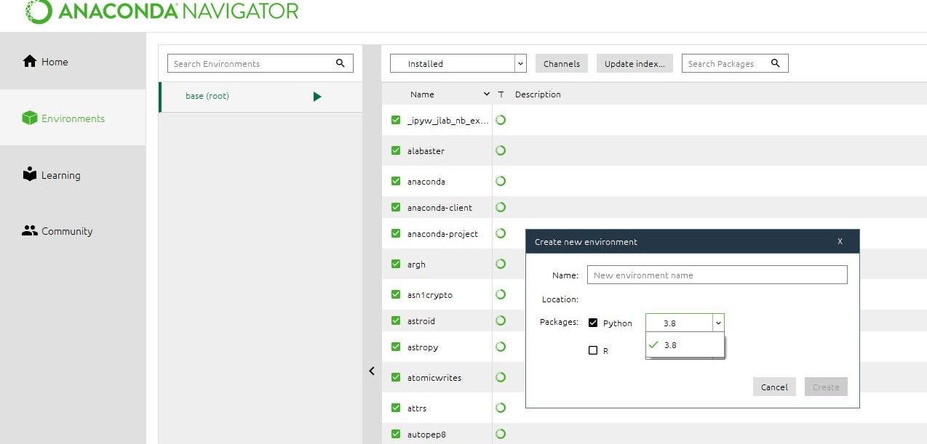927x444 pixels.
Task: Click the asn1crypto type circle icon
Action: 501,294
